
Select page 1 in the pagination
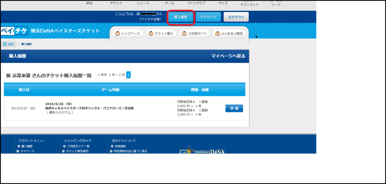click(129, 75)
